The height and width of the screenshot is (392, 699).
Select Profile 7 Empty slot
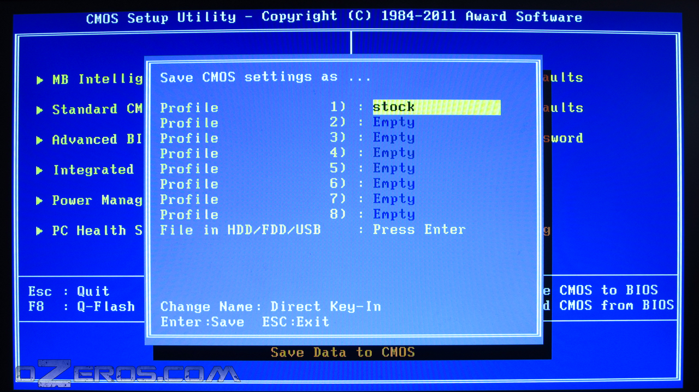(x=394, y=198)
